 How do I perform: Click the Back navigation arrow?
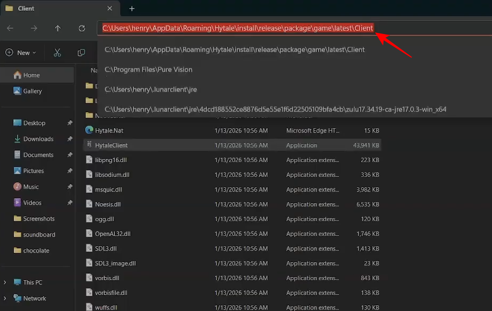coord(10,28)
